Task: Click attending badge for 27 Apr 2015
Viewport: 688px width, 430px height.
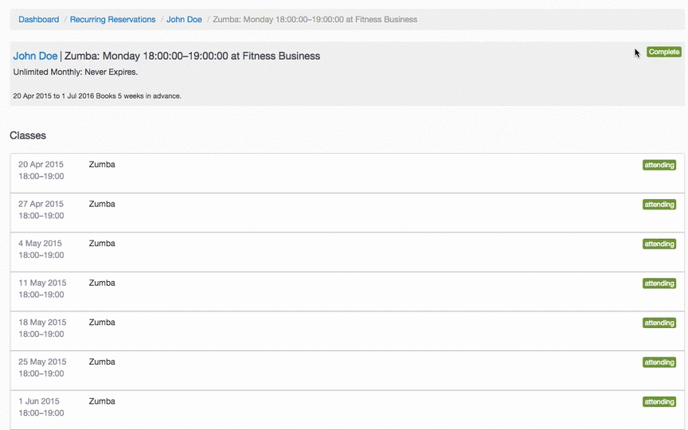Action: [x=659, y=205]
